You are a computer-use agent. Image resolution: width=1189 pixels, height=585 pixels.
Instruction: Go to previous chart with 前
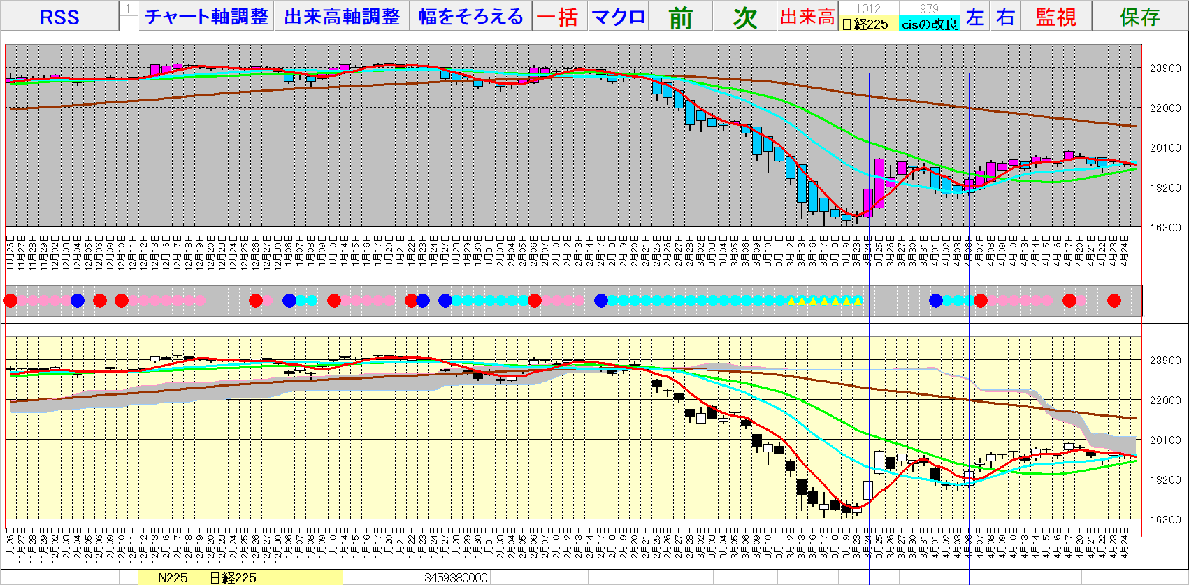pos(680,17)
